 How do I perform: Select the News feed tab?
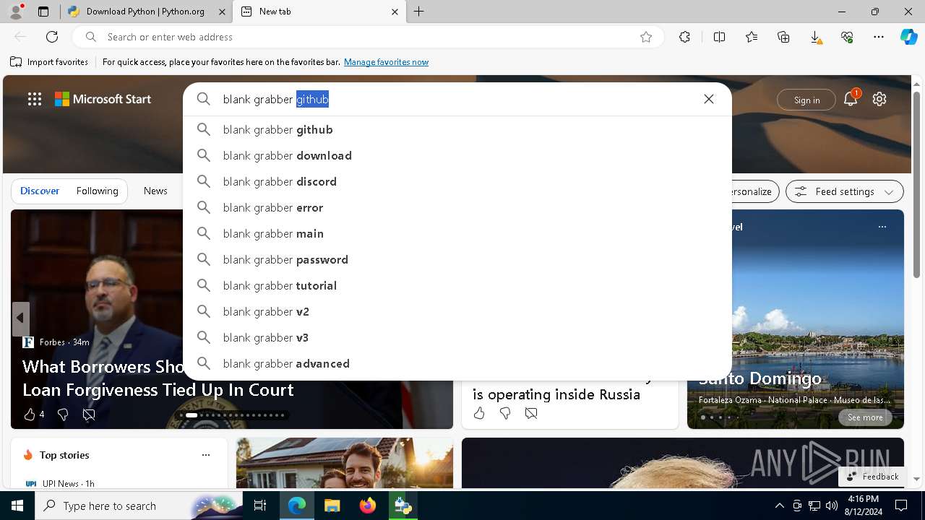coord(155,191)
